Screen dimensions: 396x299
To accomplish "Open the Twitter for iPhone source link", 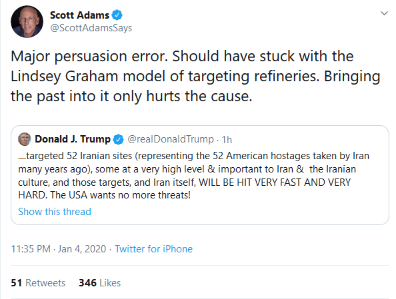I will click(x=154, y=249).
